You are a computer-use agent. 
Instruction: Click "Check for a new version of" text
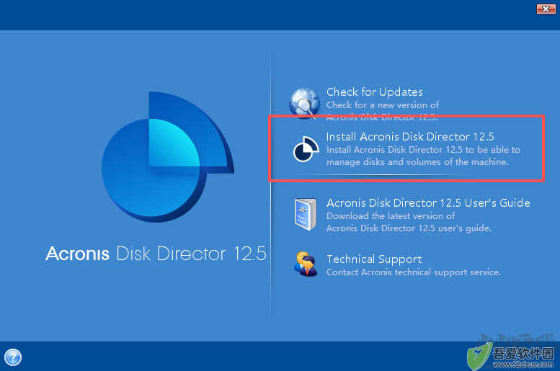click(383, 105)
